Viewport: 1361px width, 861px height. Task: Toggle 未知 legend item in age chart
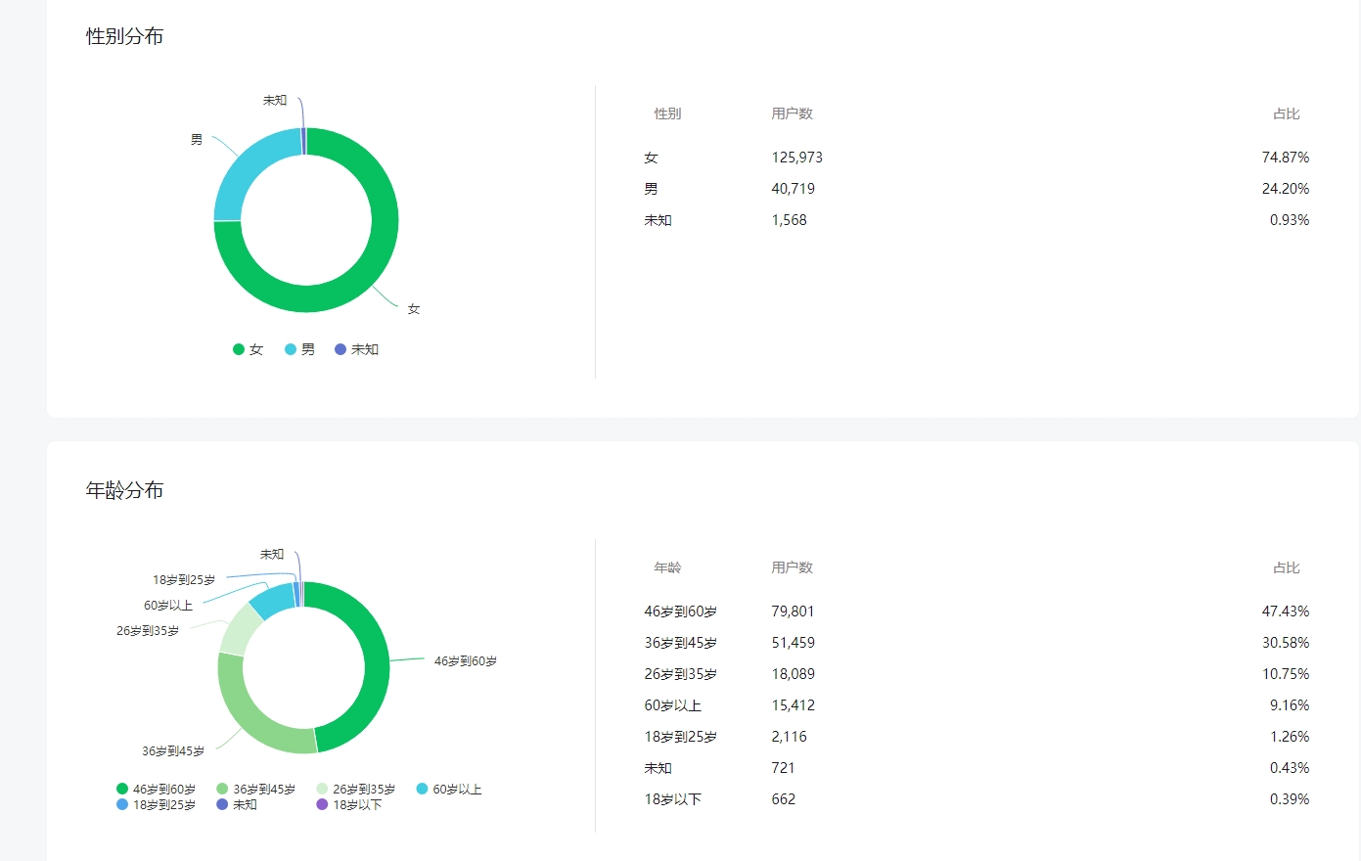pyautogui.click(x=237, y=804)
